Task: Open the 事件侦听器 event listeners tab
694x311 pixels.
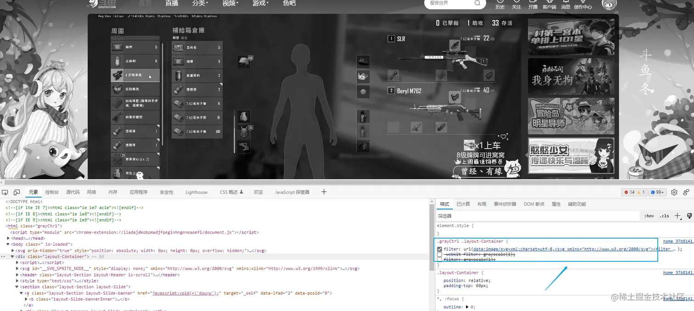Action: click(505, 204)
